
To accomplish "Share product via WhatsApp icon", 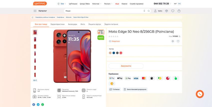I will click(x=42, y=105).
